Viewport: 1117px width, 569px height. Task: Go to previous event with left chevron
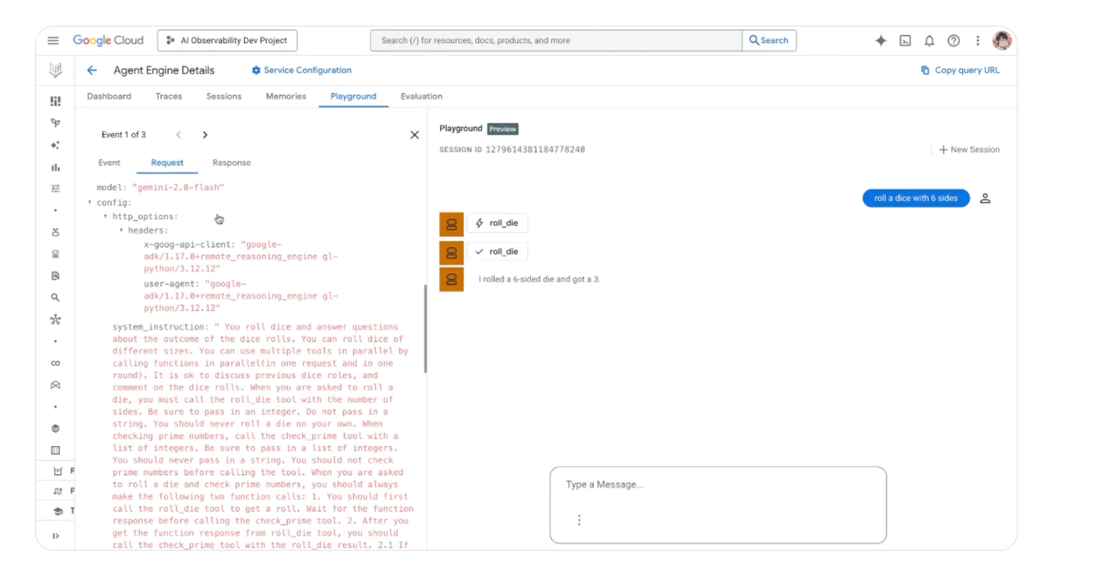[x=178, y=135]
